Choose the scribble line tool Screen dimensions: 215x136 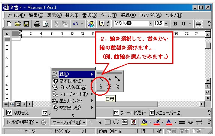click(x=118, y=87)
